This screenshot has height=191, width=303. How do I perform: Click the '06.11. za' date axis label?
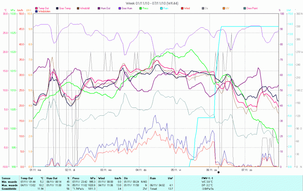click(x=212, y=170)
